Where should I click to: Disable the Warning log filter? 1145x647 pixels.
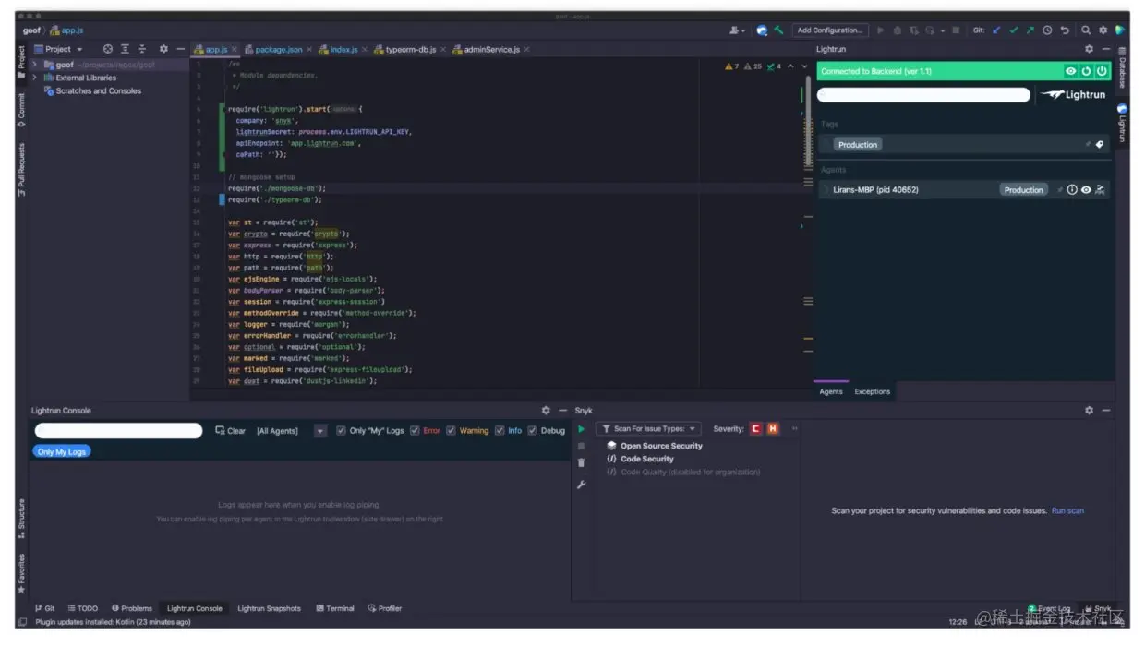tap(450, 429)
